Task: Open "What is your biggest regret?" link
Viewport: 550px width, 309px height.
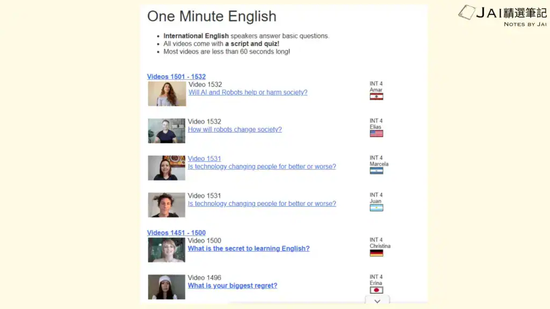Action: coord(232,286)
